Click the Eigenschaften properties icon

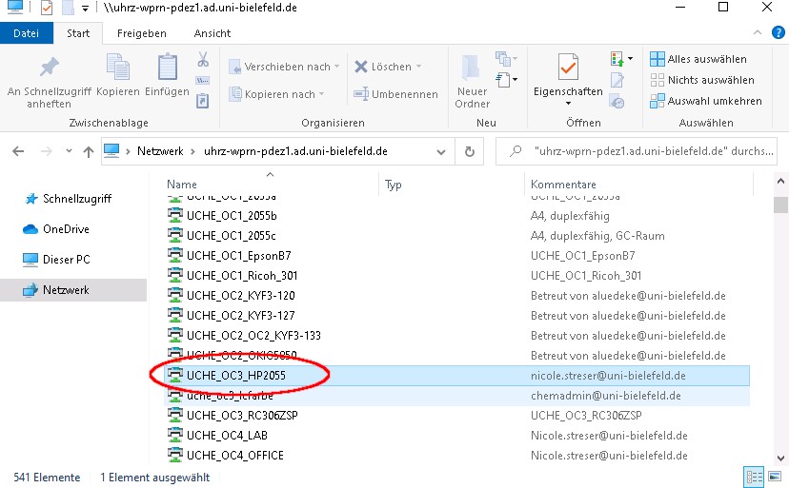[x=568, y=68]
